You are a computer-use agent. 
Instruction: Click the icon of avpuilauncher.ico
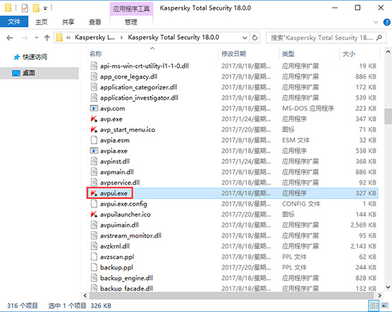94,214
